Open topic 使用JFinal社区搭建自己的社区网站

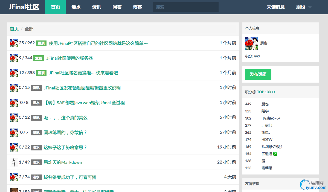98,43
